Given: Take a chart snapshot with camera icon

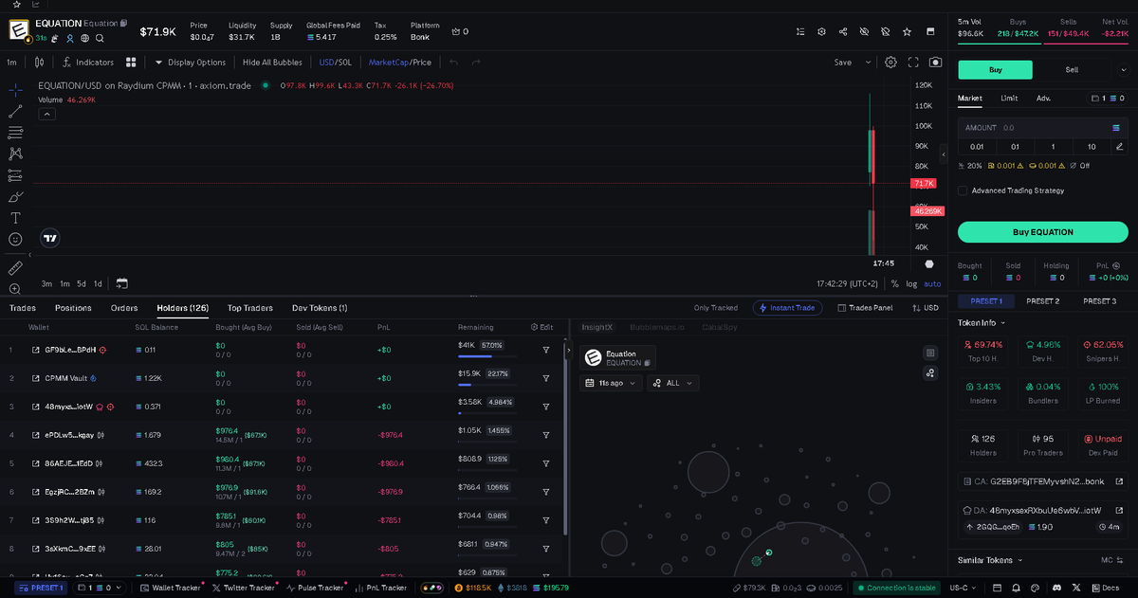Looking at the screenshot, I should (x=936, y=63).
